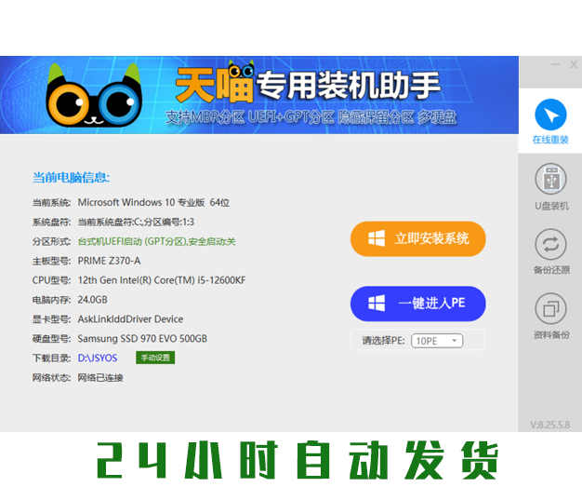Click the 一键进入PE blue button
The image size is (582, 487).
click(418, 304)
